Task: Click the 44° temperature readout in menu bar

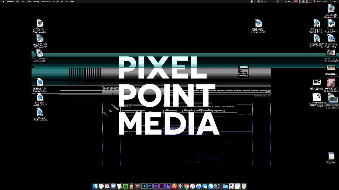Action: point(290,1)
